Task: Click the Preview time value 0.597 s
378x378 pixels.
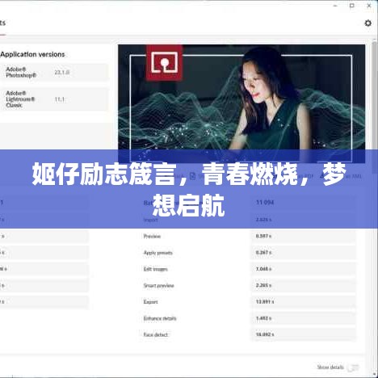Action: coord(263,236)
